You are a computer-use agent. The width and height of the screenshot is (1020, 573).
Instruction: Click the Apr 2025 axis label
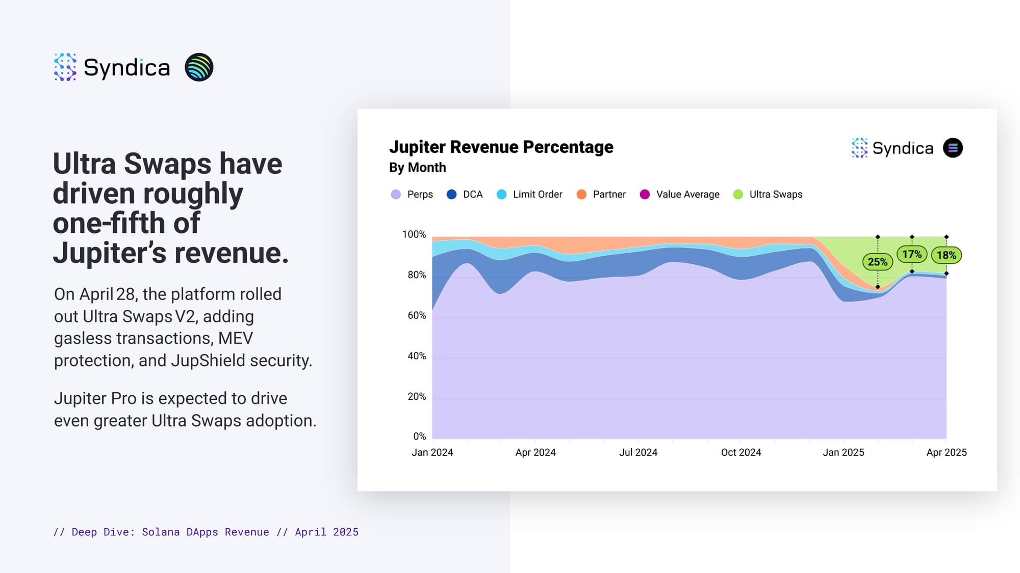point(946,452)
